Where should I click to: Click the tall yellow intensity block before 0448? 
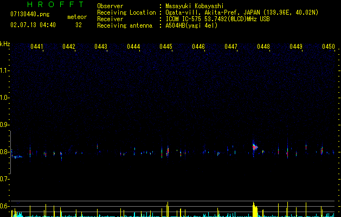[x=255, y=209]
